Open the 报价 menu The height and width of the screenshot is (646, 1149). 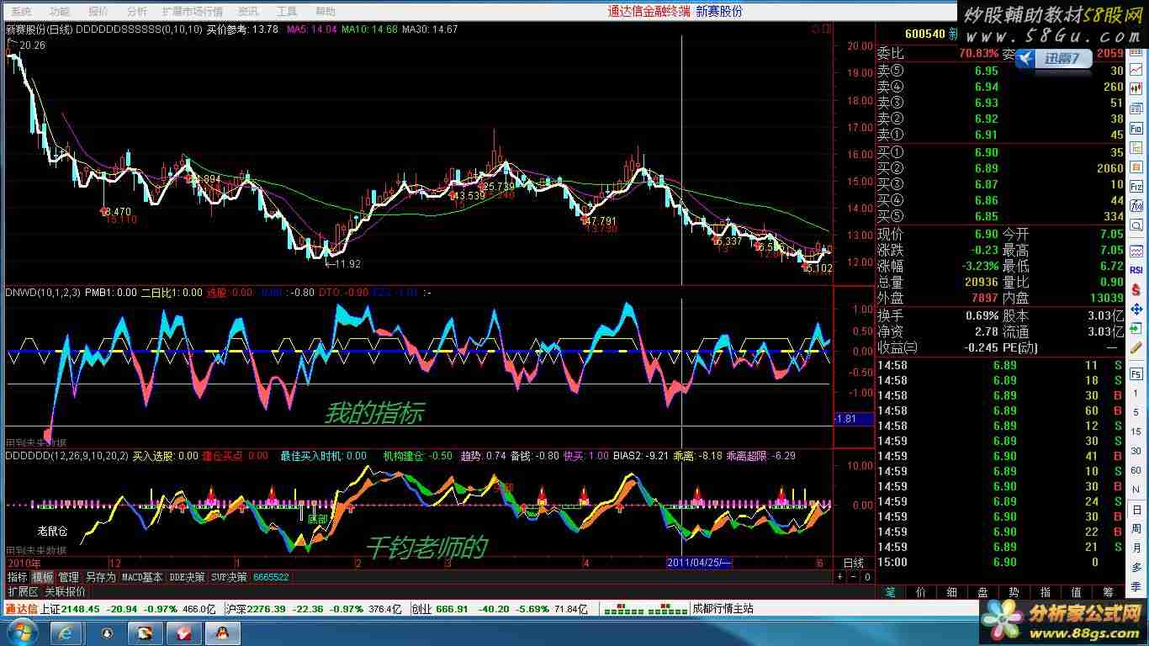pos(98,12)
